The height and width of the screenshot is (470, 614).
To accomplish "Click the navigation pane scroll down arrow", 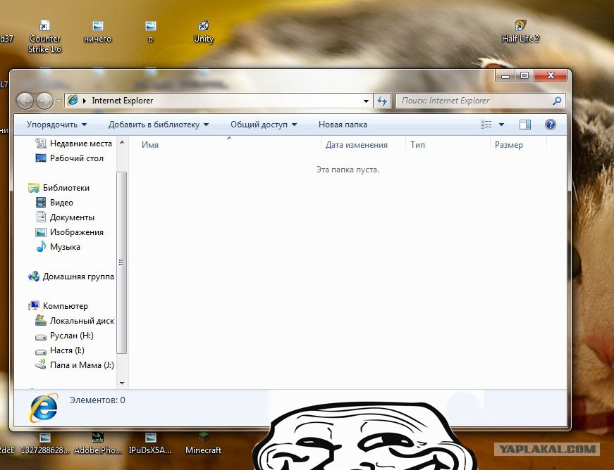I will point(122,383).
